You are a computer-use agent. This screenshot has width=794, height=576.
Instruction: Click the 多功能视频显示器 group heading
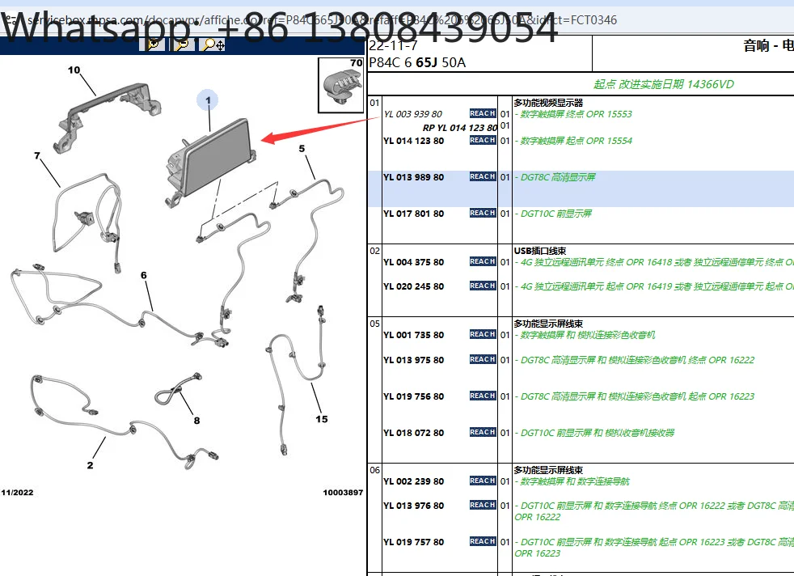[x=548, y=103]
